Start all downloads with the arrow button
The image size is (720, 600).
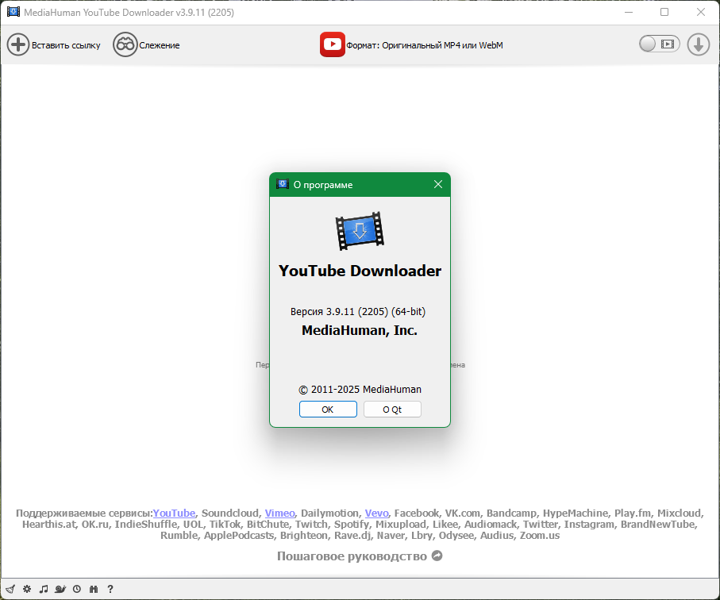699,44
